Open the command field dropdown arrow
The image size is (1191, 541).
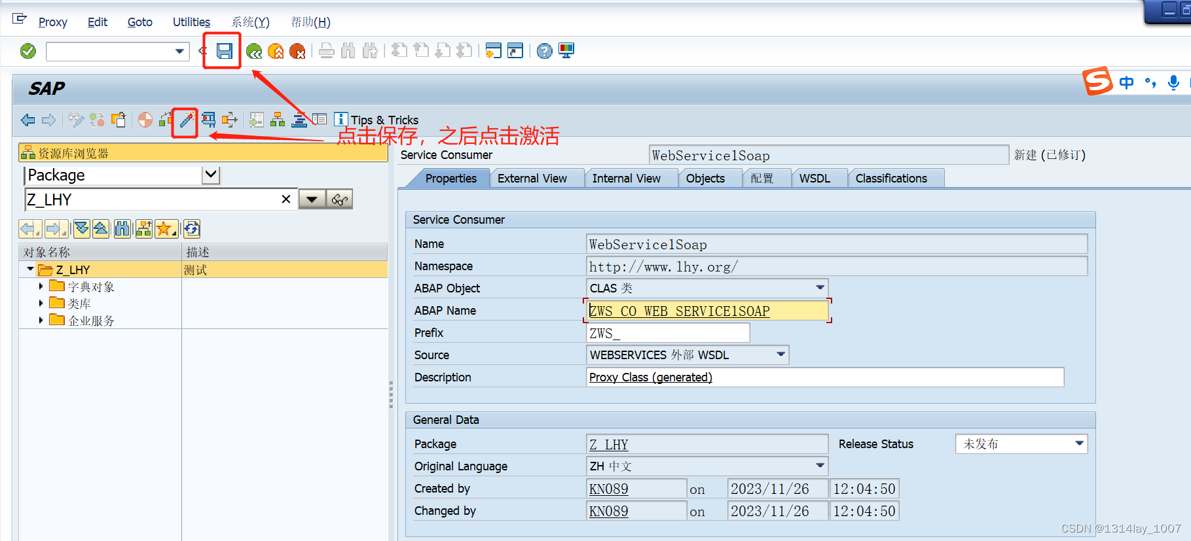click(179, 51)
